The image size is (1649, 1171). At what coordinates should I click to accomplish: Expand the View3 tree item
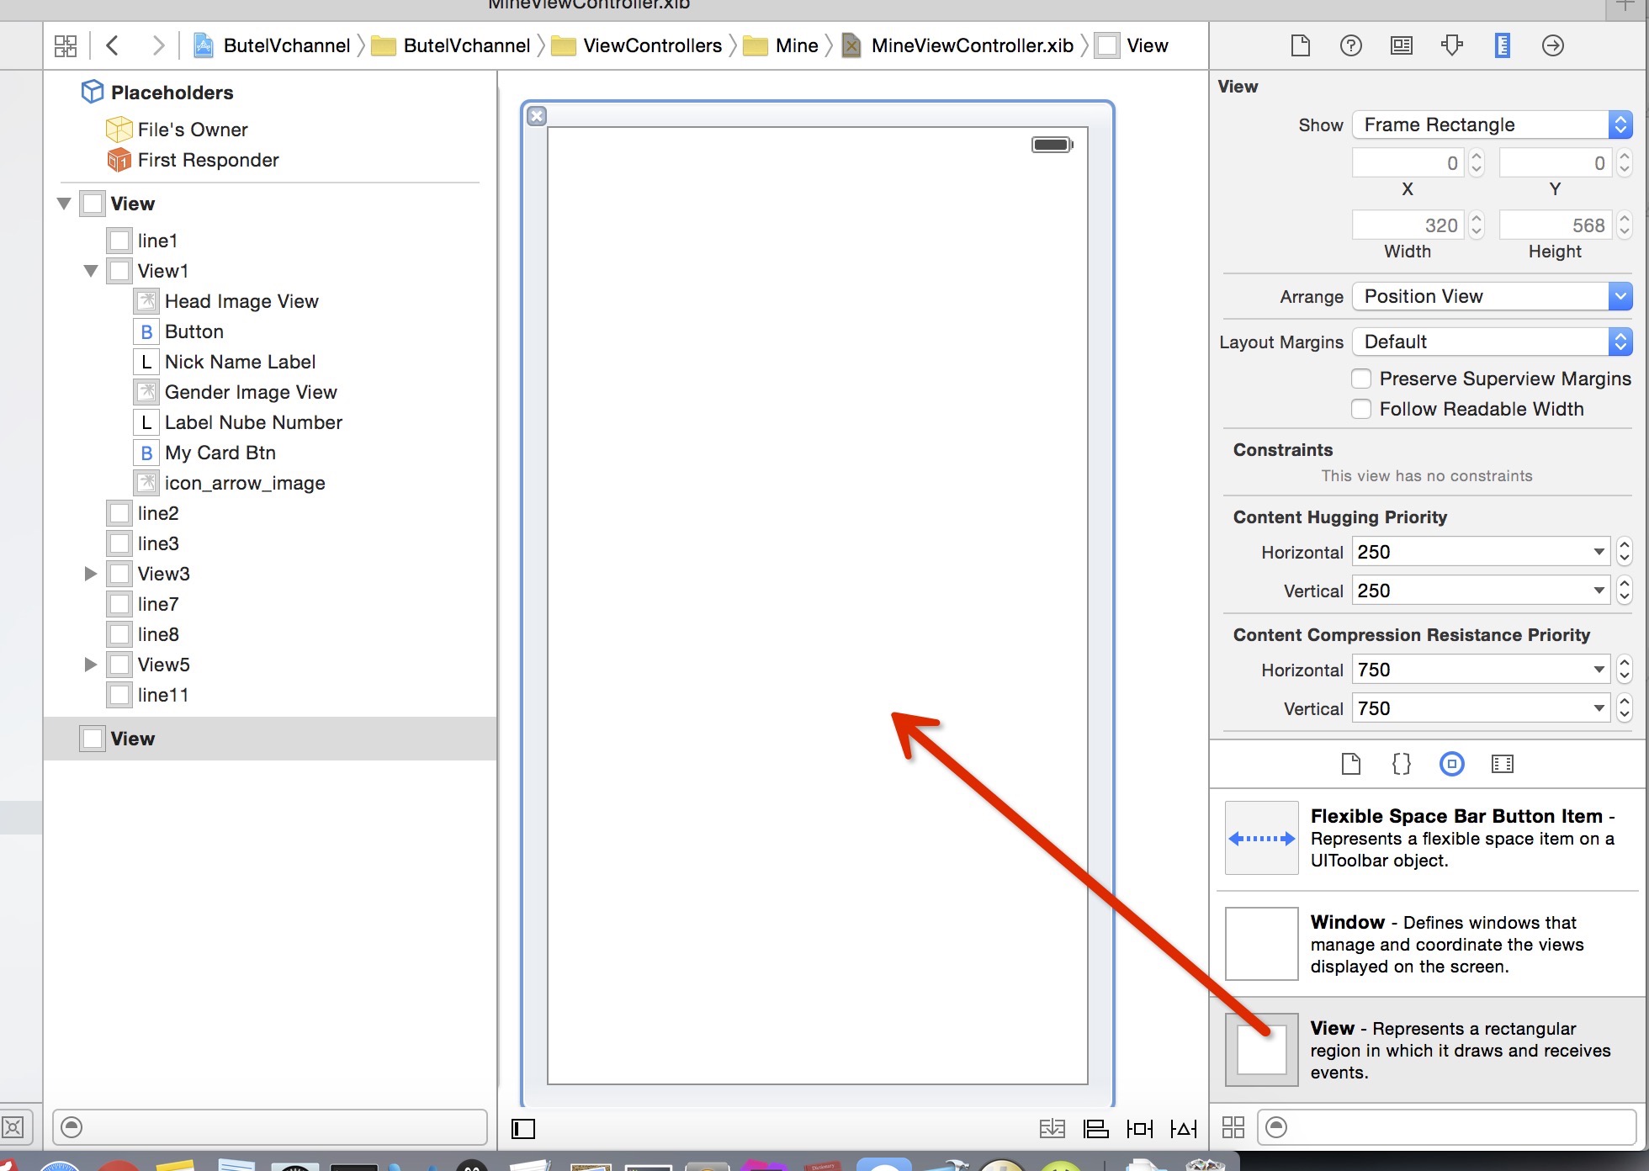click(x=90, y=574)
